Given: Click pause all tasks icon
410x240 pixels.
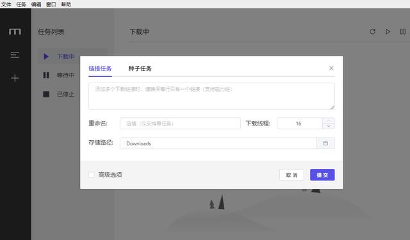Looking at the screenshot, I should tap(403, 31).
